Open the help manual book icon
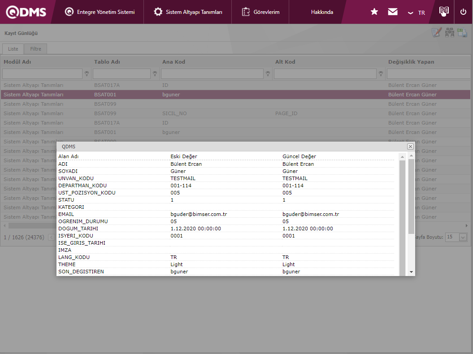473x354 pixels. pos(444,11)
